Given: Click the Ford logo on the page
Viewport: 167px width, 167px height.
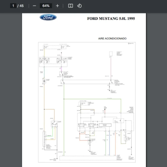Looking at the screenshot, I should 48,17.
